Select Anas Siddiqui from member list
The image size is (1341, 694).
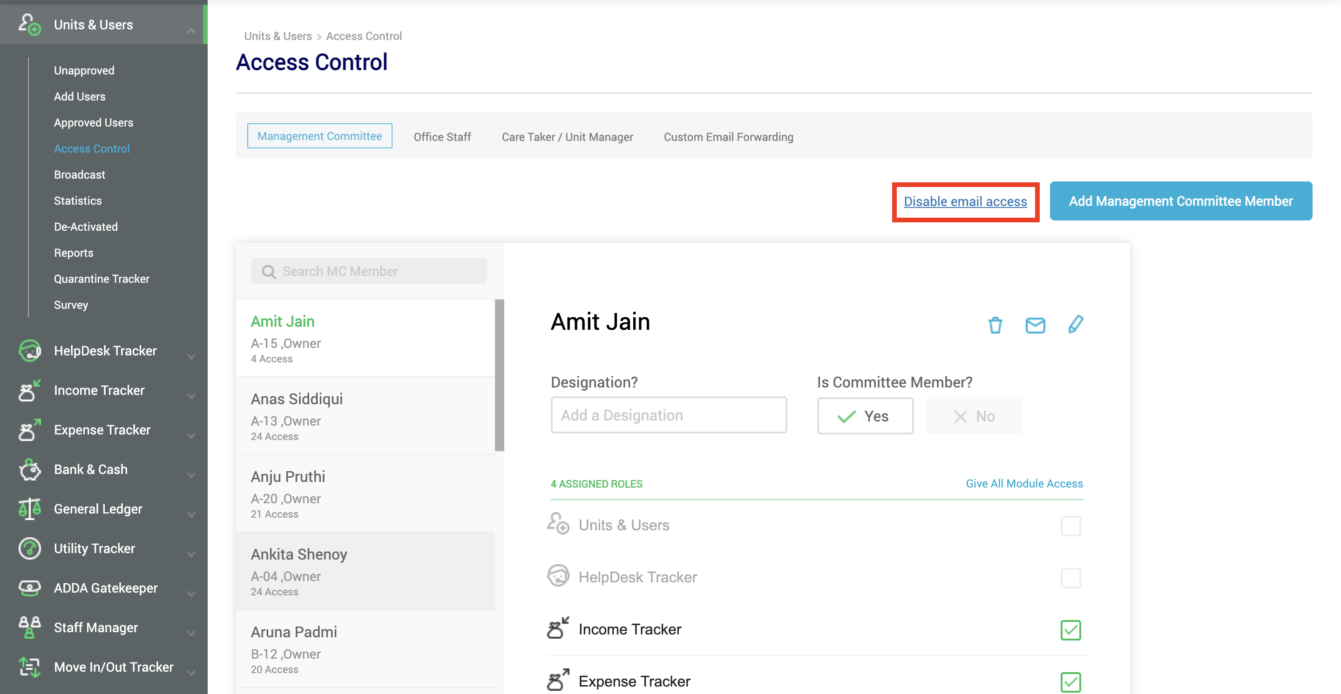tap(365, 416)
